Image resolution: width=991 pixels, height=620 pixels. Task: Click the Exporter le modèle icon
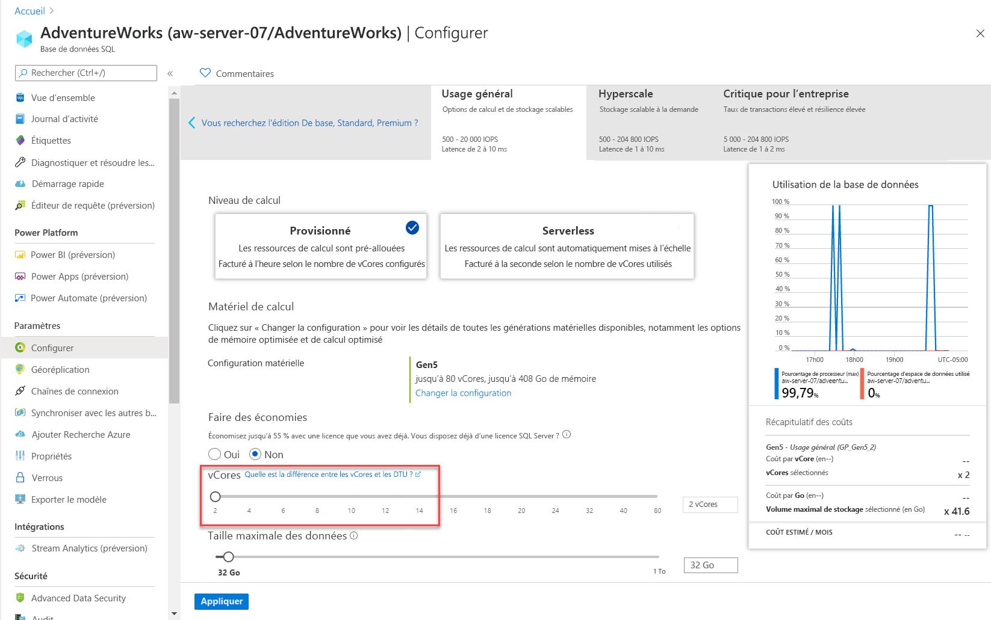(x=20, y=499)
